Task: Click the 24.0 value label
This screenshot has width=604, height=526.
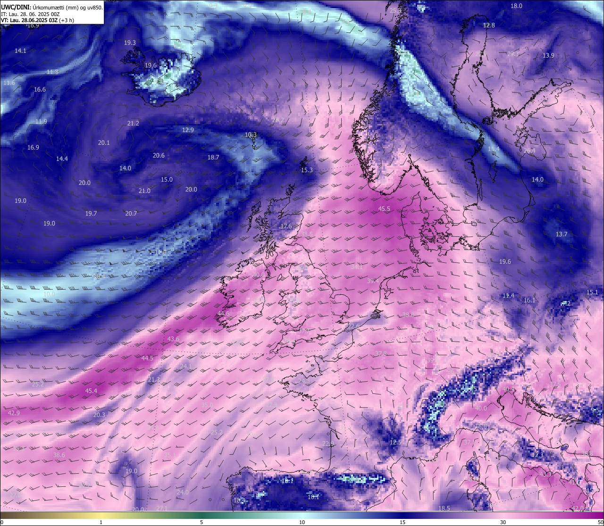Action: tap(183, 492)
